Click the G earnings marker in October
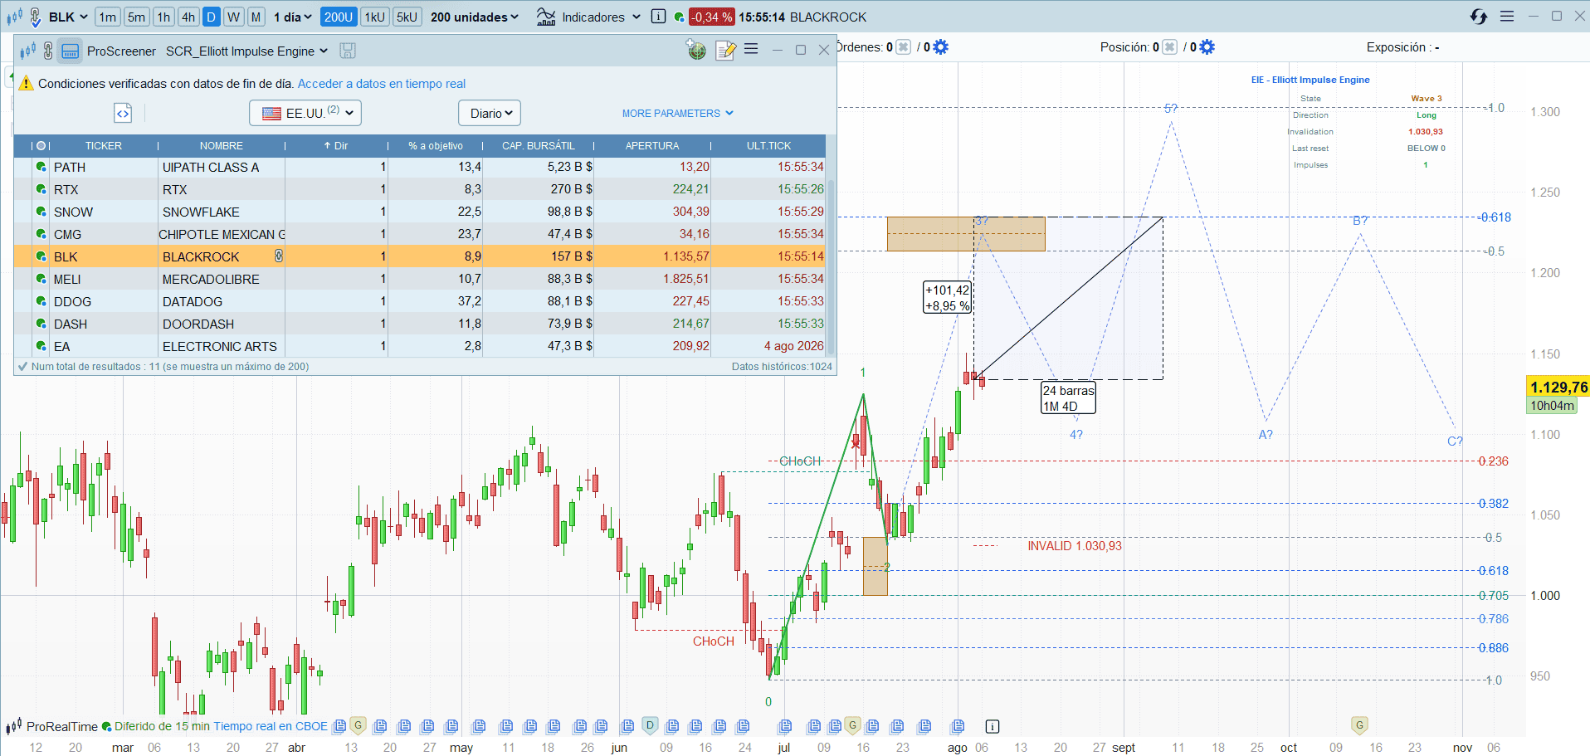This screenshot has height=756, width=1590. click(x=1359, y=725)
